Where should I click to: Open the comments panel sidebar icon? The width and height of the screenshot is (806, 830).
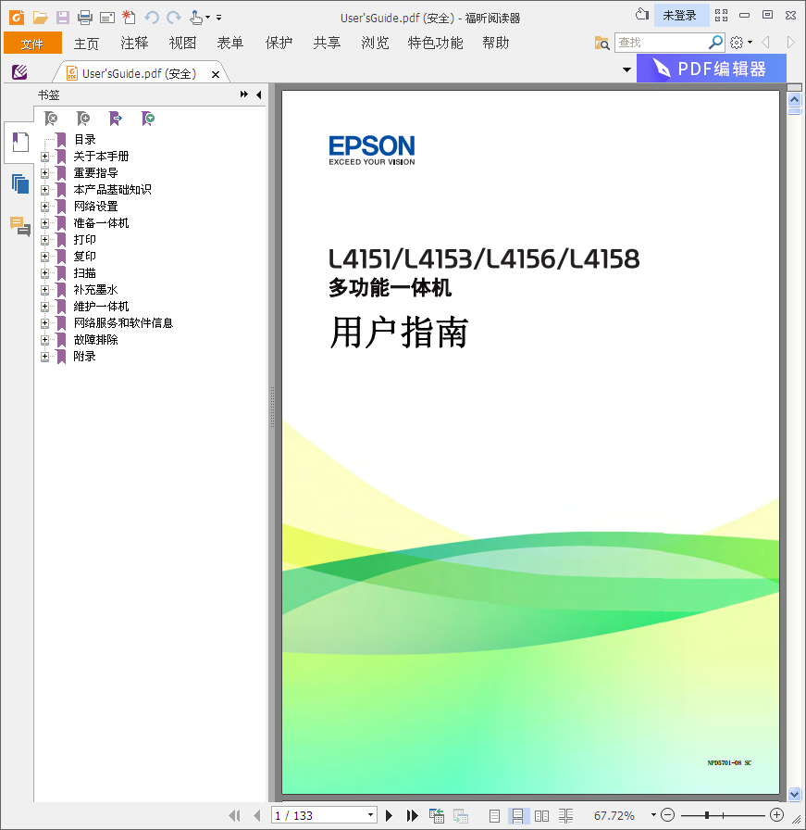pos(20,226)
